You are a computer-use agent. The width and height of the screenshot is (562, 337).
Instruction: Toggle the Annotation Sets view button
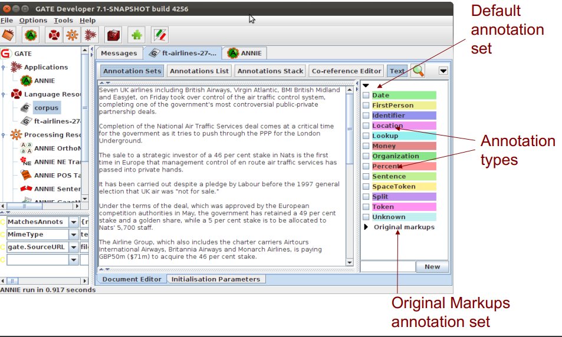pos(132,71)
